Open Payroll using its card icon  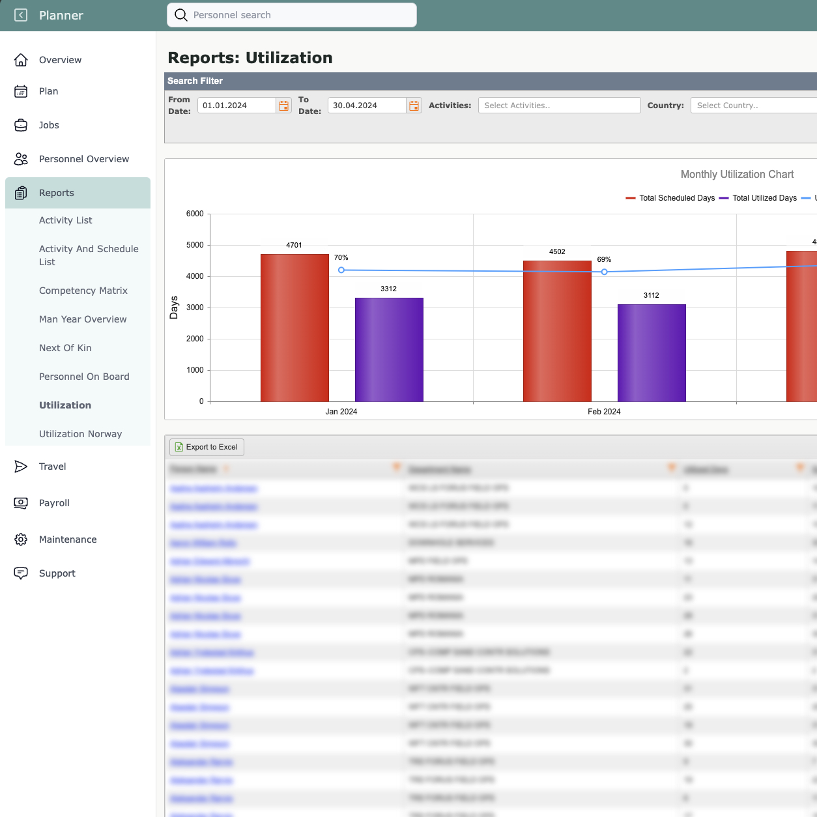click(21, 503)
